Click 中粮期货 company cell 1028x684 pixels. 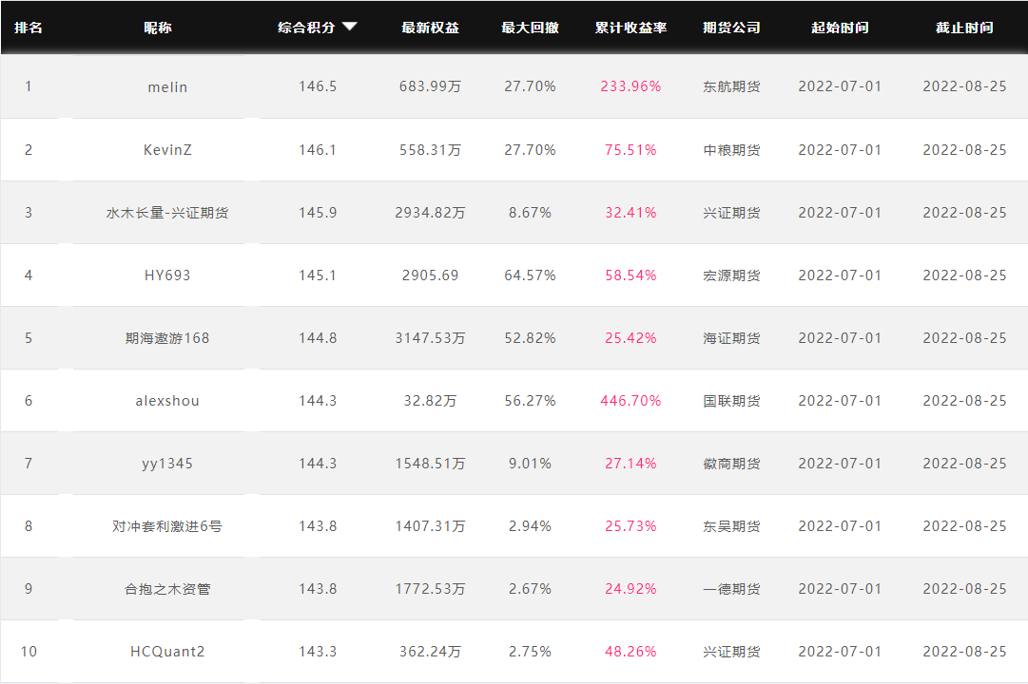731,150
